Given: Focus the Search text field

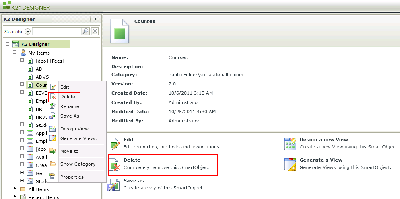Looking at the screenshot, I should (x=57, y=31).
